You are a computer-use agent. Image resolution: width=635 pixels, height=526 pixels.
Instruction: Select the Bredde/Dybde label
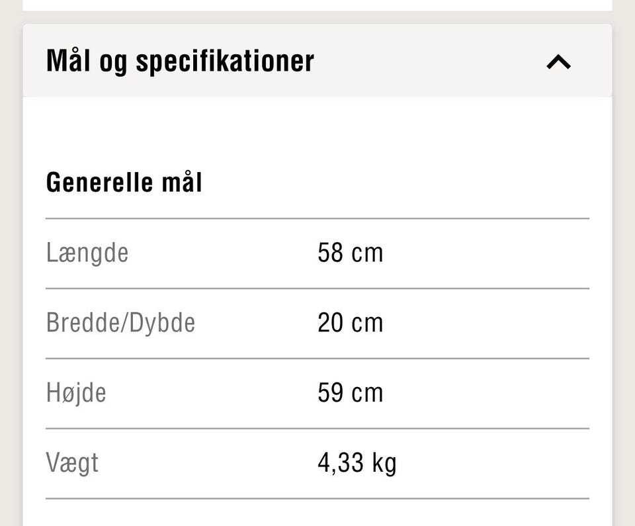tap(120, 323)
